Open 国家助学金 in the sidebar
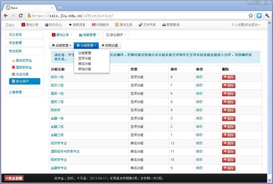273x184 pixels. 22,67
